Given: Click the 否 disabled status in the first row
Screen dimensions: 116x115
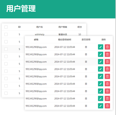Looking at the screenshot, I should pos(86,47).
